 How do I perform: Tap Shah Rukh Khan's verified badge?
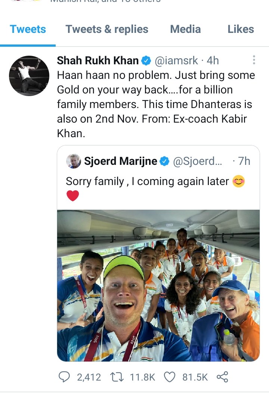(146, 60)
